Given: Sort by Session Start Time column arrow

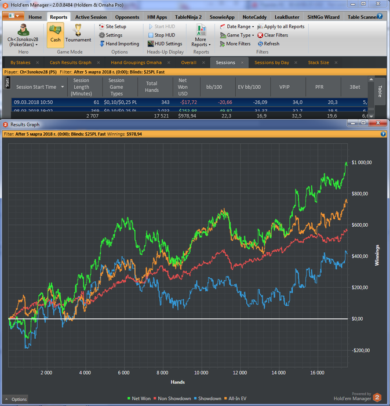Looking at the screenshot, I should tap(63, 87).
